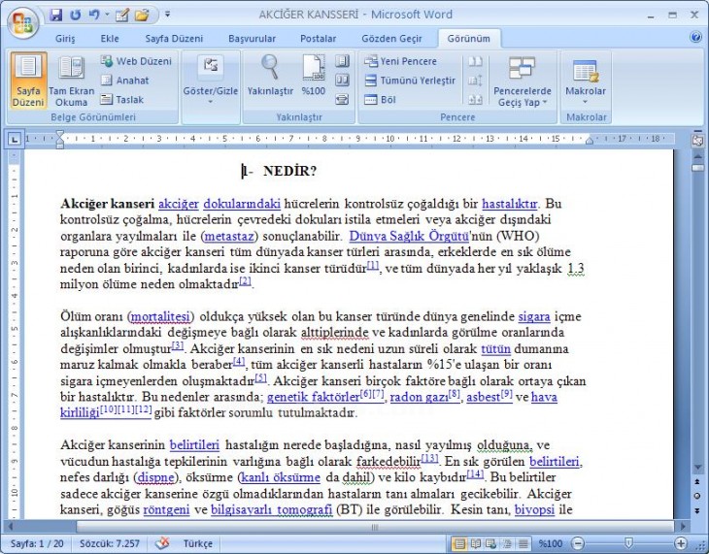The image size is (709, 554).
Task: Toggle Outline view button in status bar
Action: pos(506,543)
